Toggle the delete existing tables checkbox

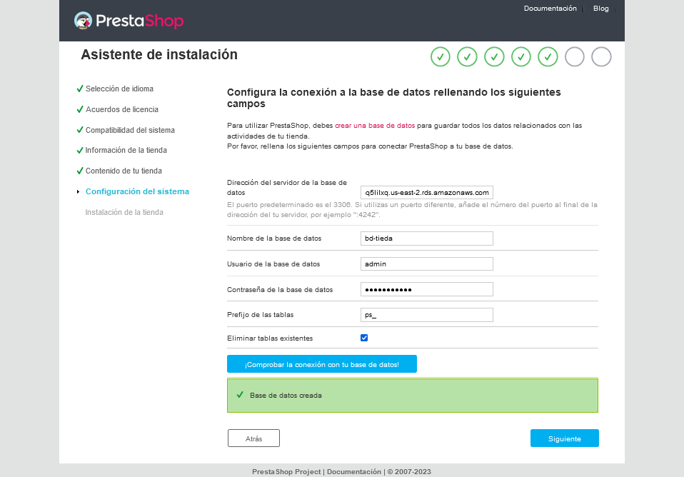[364, 337]
